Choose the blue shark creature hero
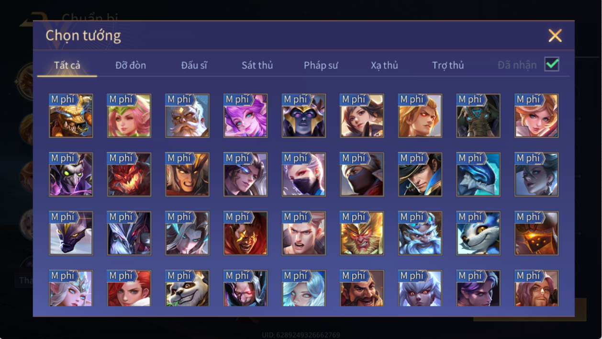The width and height of the screenshot is (602, 339). [478, 174]
